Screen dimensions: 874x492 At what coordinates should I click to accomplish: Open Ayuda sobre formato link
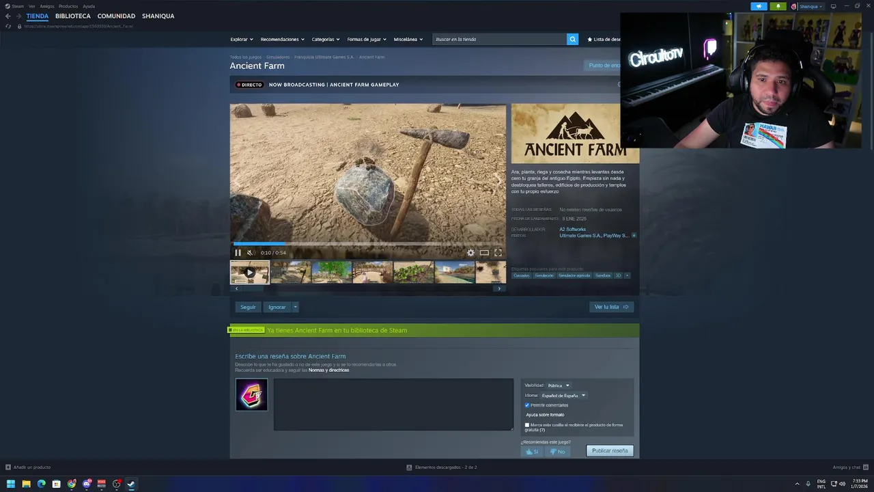545,415
